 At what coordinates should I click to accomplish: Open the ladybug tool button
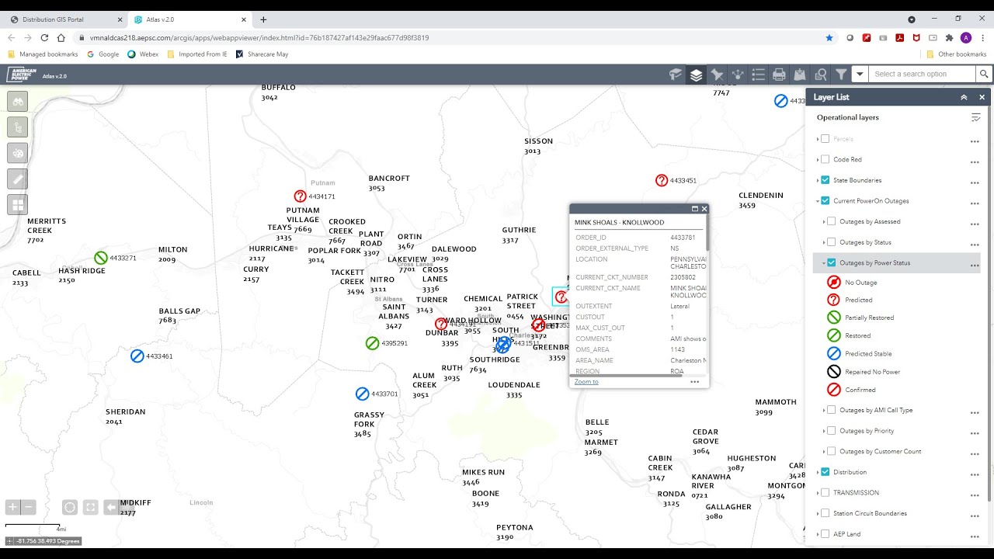[x=18, y=153]
